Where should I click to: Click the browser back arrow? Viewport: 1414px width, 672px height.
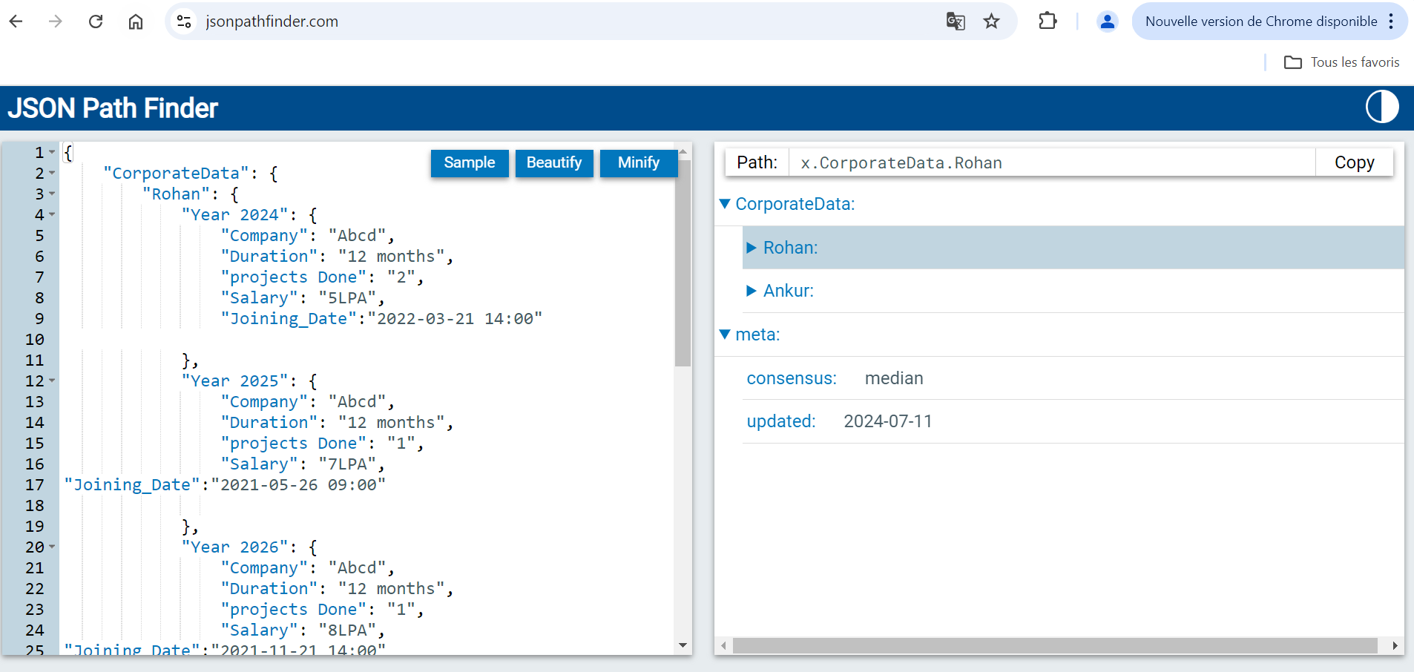tap(16, 22)
